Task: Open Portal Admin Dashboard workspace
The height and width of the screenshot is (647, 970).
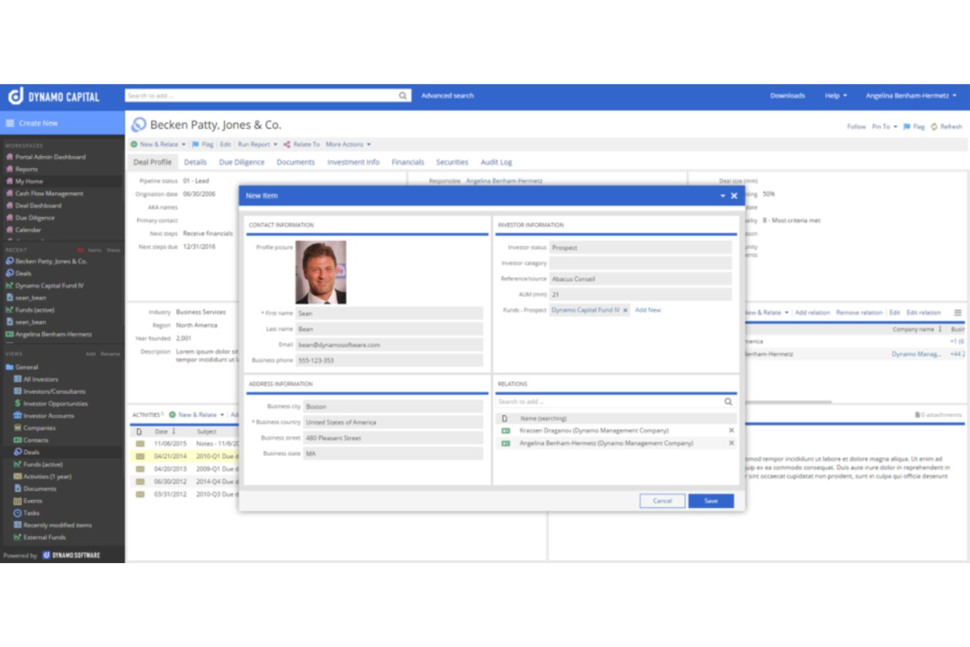Action: tap(50, 157)
